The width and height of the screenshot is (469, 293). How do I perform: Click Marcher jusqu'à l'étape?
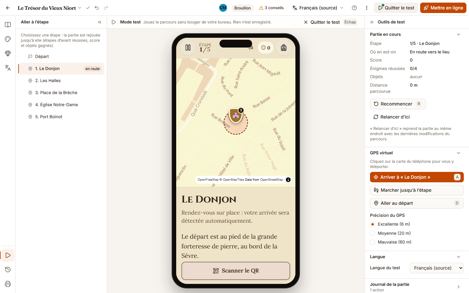coord(417,190)
